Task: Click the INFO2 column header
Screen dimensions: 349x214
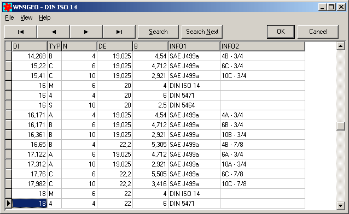Action: pyautogui.click(x=263, y=46)
